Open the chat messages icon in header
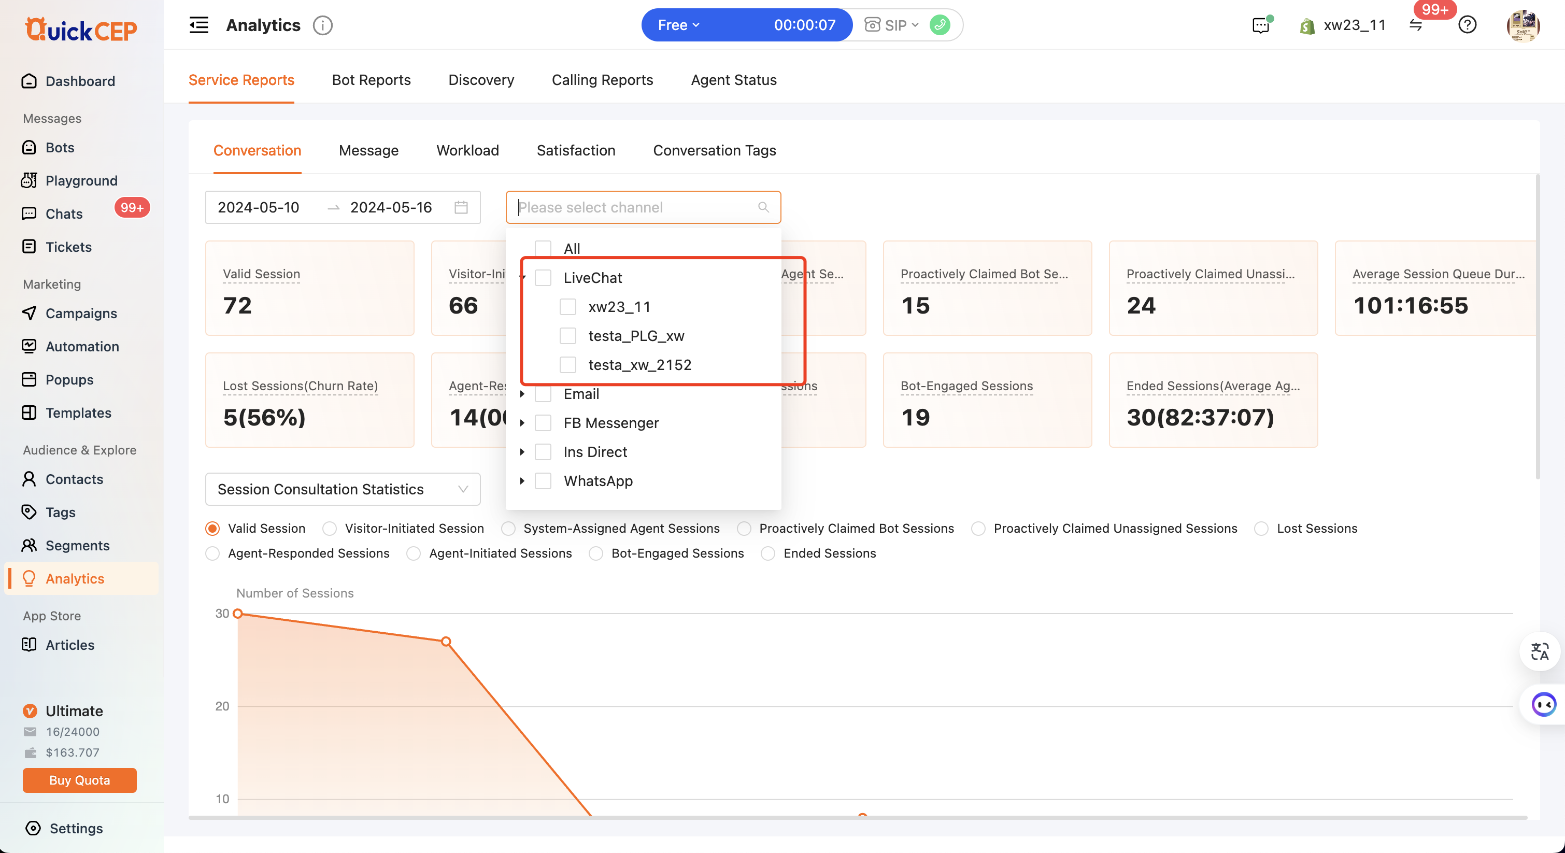1565x853 pixels. (x=1261, y=25)
